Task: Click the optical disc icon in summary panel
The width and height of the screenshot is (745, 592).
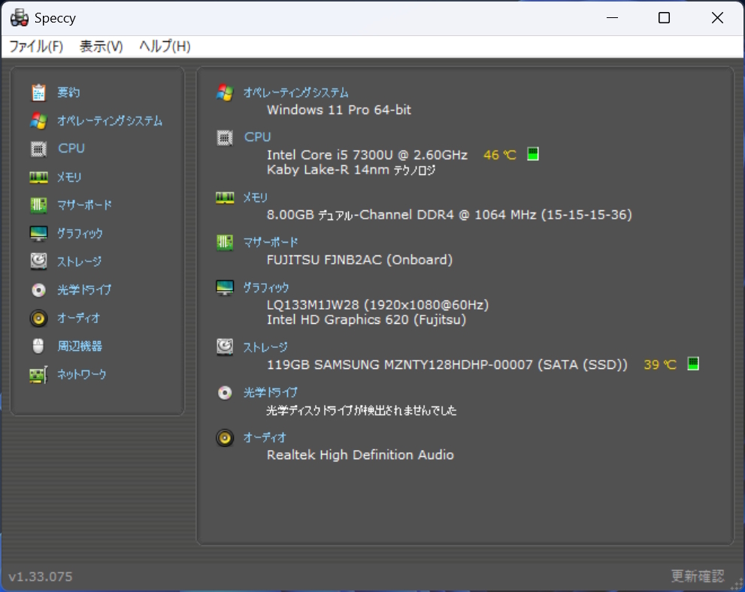Action: coord(225,393)
